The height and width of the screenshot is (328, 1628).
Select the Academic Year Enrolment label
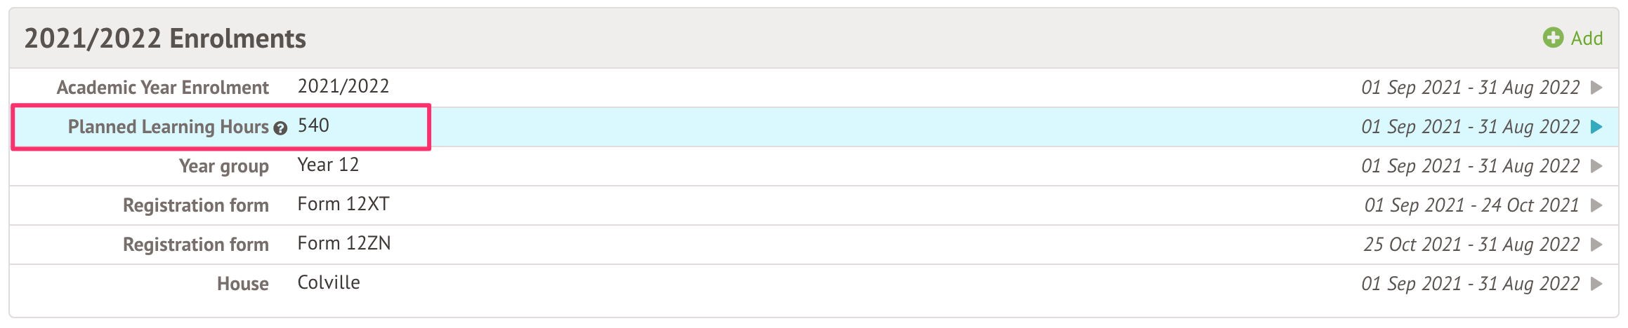pos(162,88)
